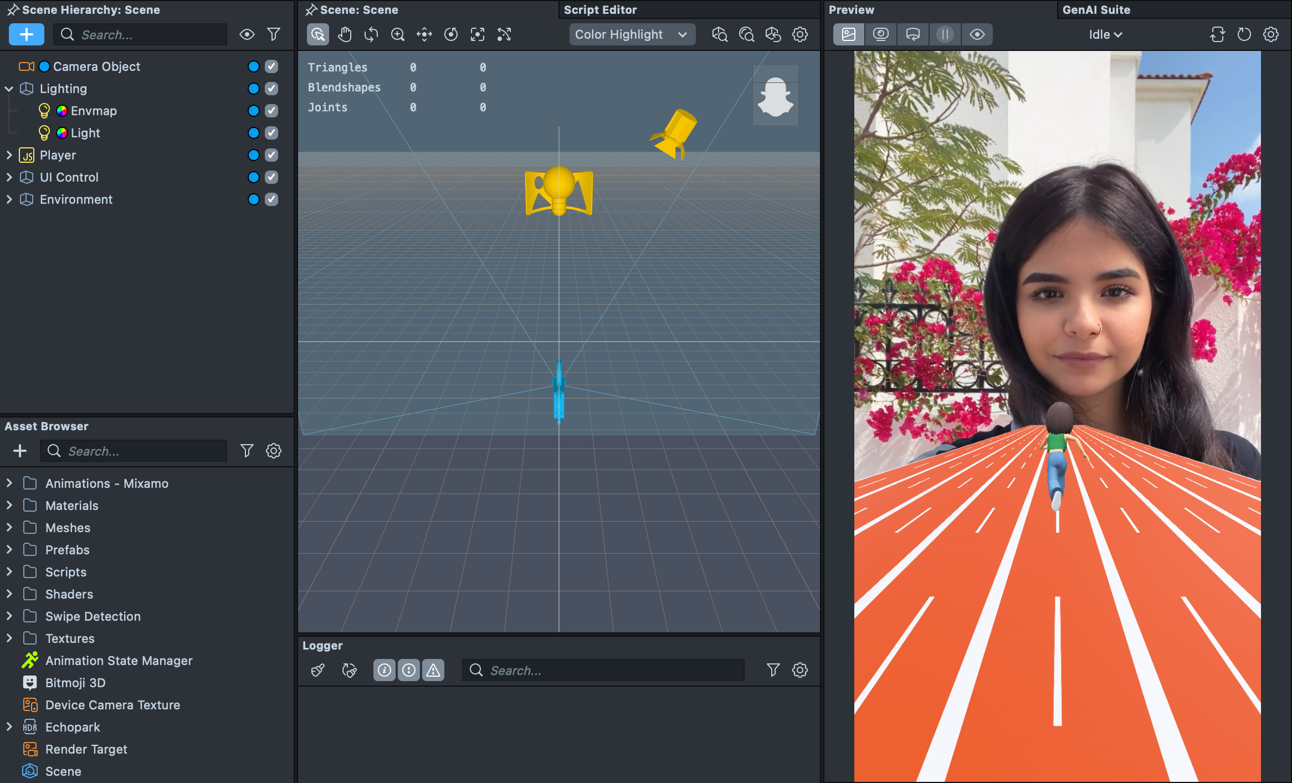
Task: Toggle Logger info messages filter
Action: pyautogui.click(x=384, y=670)
